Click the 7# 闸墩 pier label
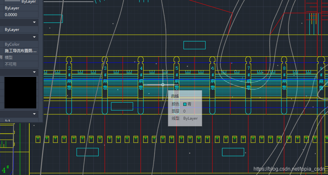The image size is (328, 175). tap(249, 78)
